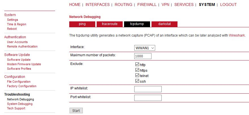Click the Start button

(x=76, y=111)
